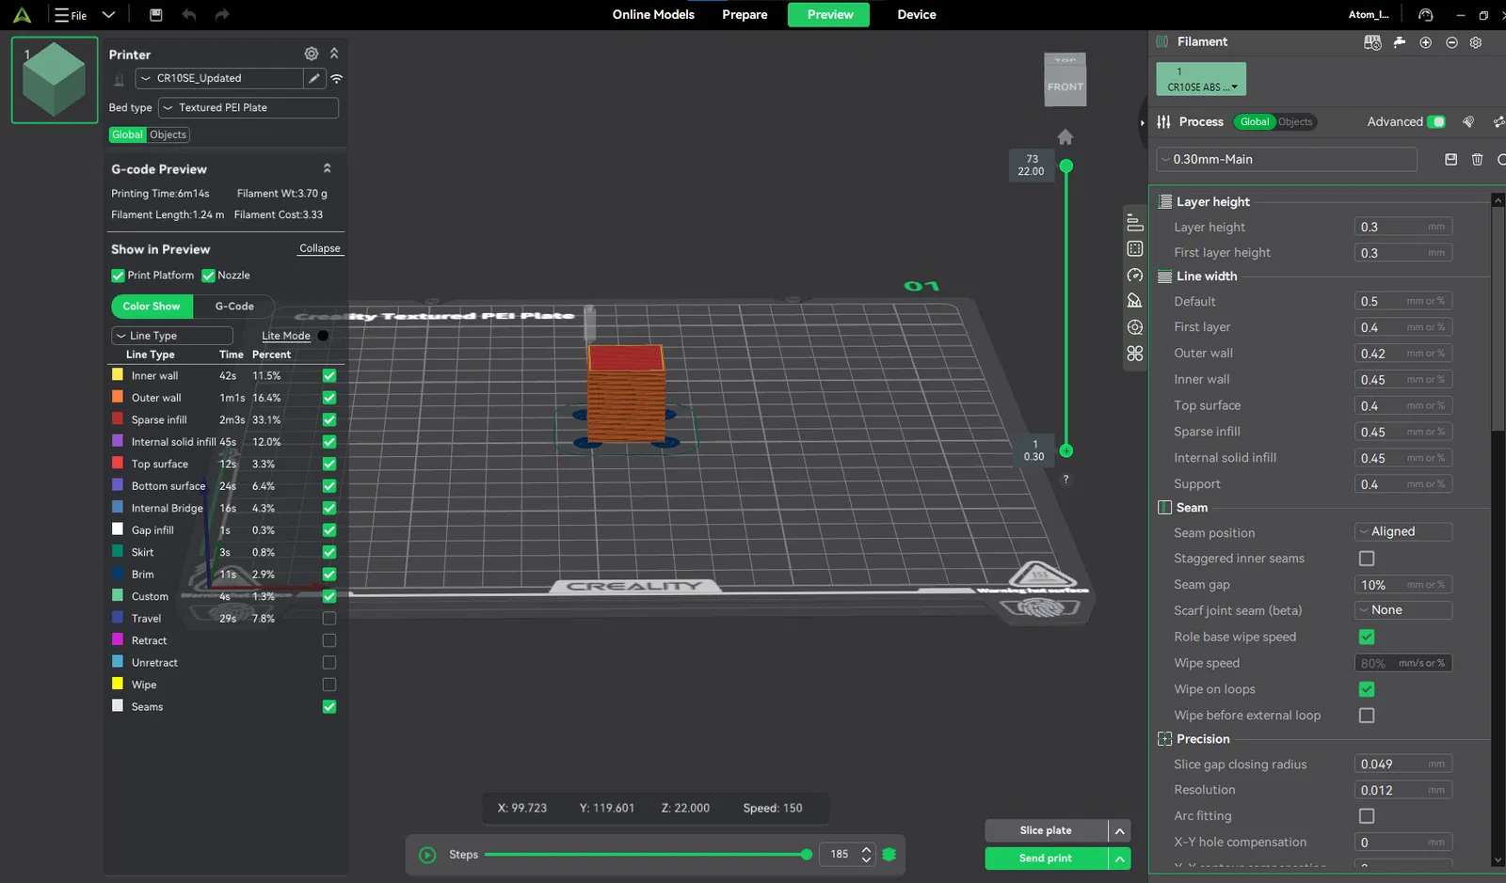Open the 0.30mm-Main process preset dropdown
1506x883 pixels.
point(1287,160)
